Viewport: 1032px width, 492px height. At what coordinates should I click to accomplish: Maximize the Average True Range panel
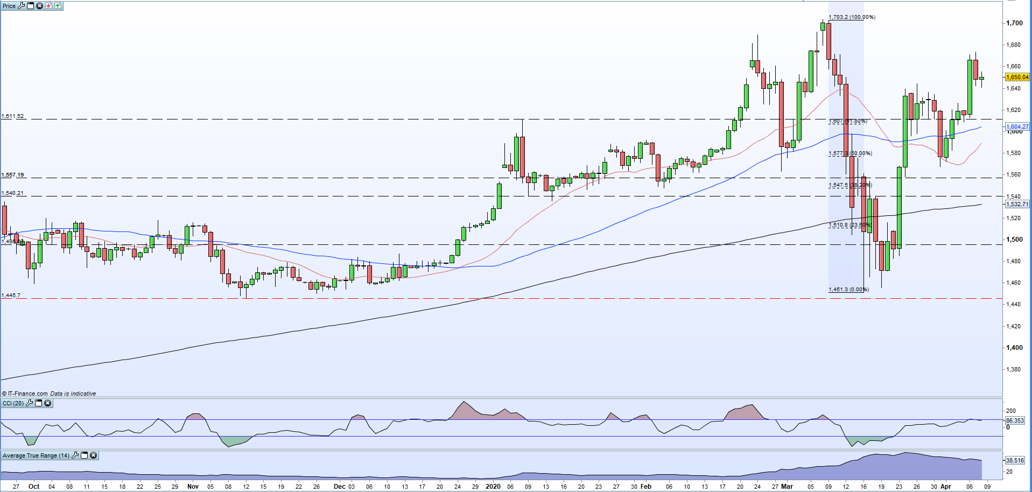coord(85,455)
